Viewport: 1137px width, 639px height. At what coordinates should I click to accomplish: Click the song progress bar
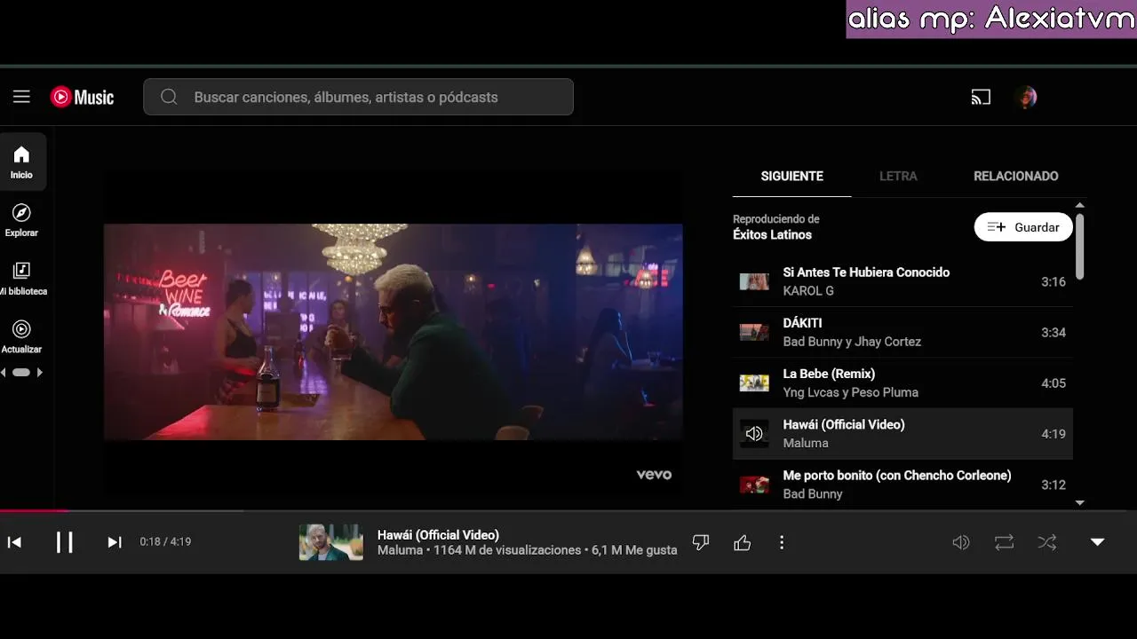point(568,510)
